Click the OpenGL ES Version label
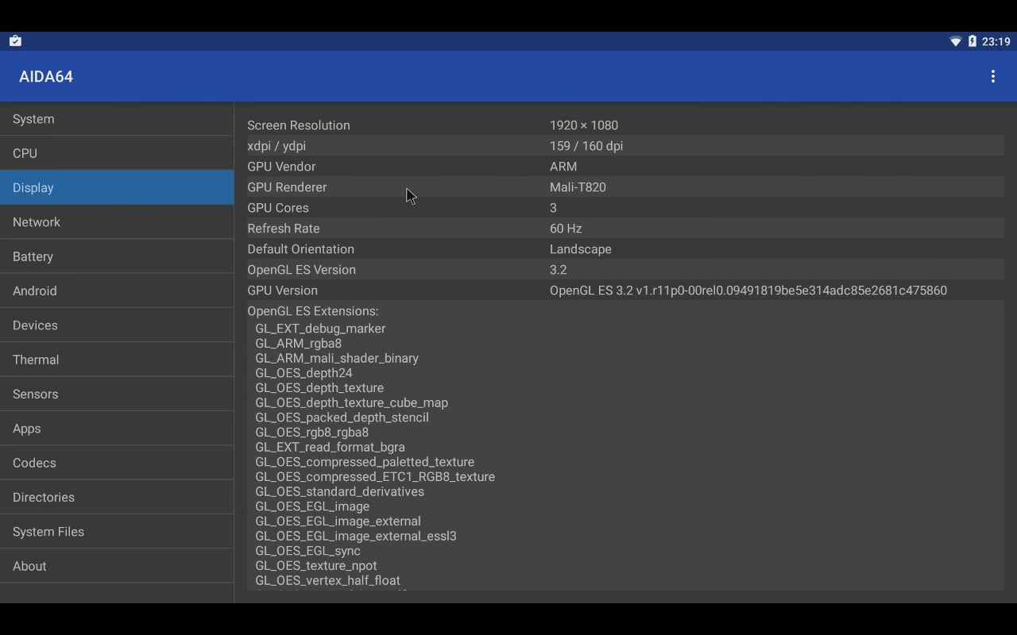 pos(301,270)
